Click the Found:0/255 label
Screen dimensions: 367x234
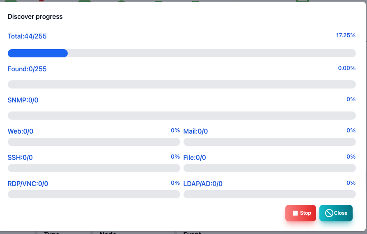(27, 69)
